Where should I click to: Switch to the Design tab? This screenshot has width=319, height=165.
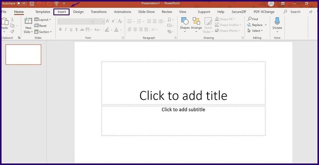click(x=78, y=12)
